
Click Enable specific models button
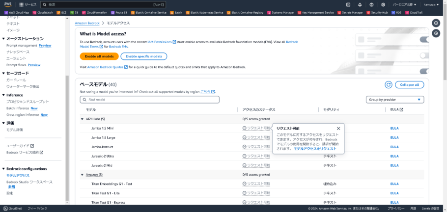pos(144,56)
